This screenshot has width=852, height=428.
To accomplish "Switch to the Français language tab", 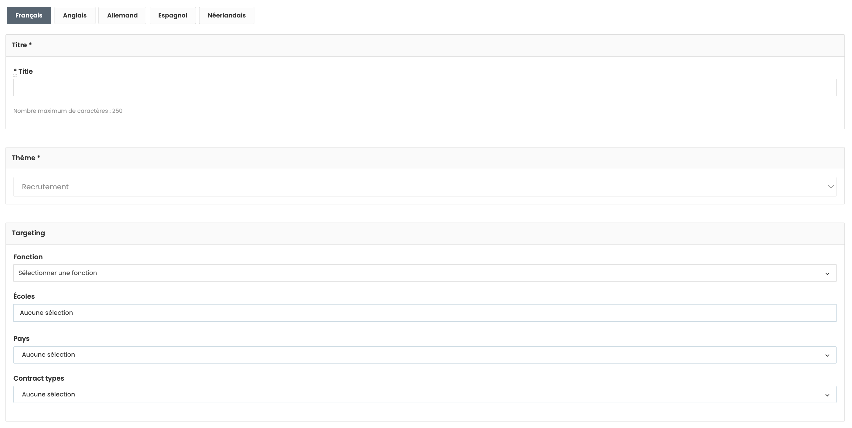I will pos(29,15).
